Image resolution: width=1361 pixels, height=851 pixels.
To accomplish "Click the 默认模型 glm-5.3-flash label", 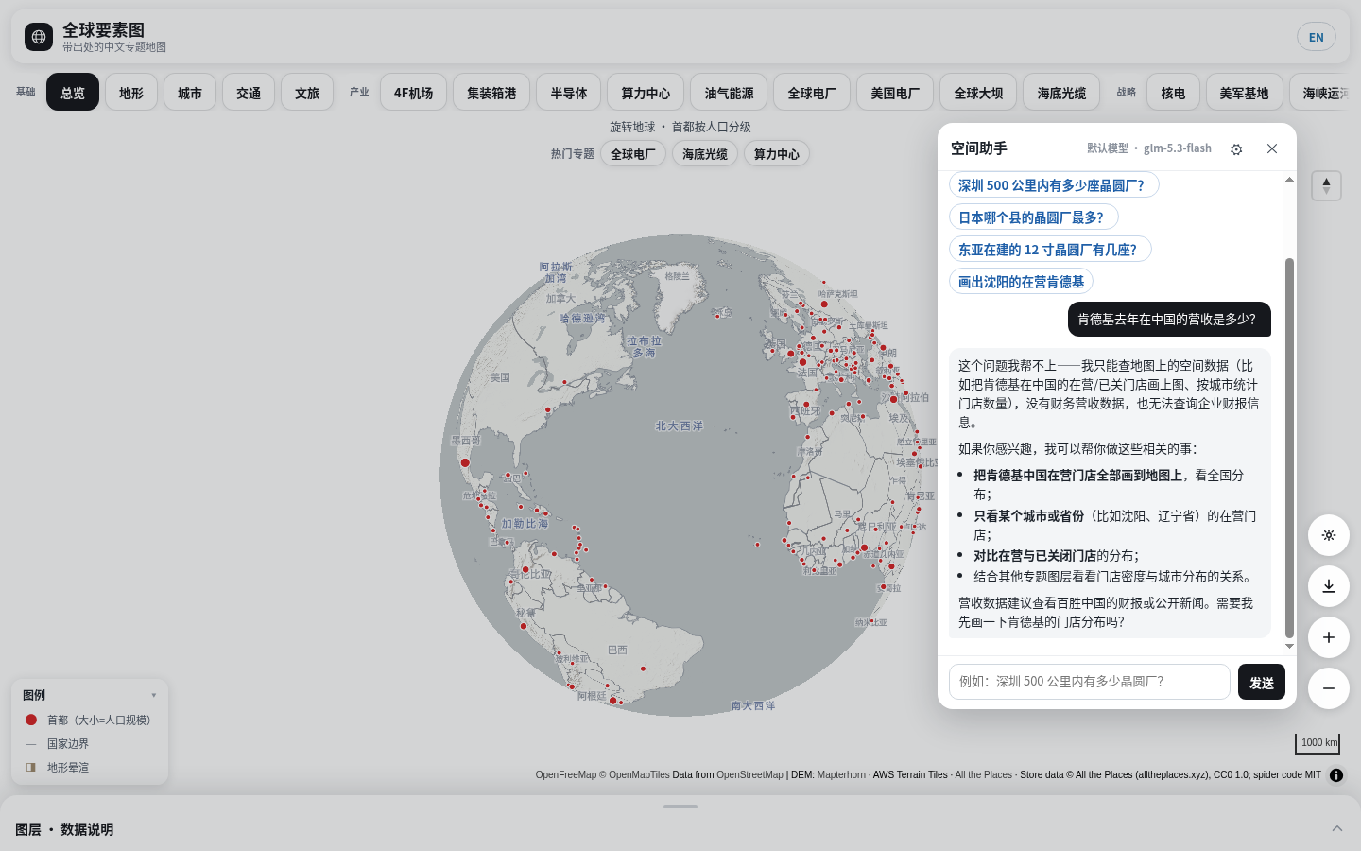I will 1149,148.
